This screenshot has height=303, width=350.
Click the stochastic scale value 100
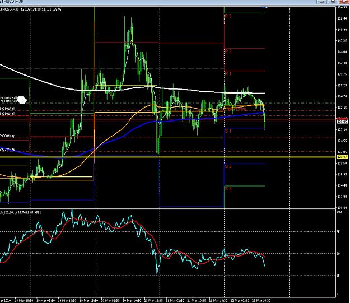click(x=339, y=212)
